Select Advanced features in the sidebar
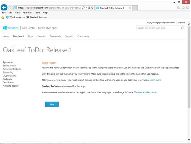The height and width of the screenshot is (144, 191). (x=12, y=69)
